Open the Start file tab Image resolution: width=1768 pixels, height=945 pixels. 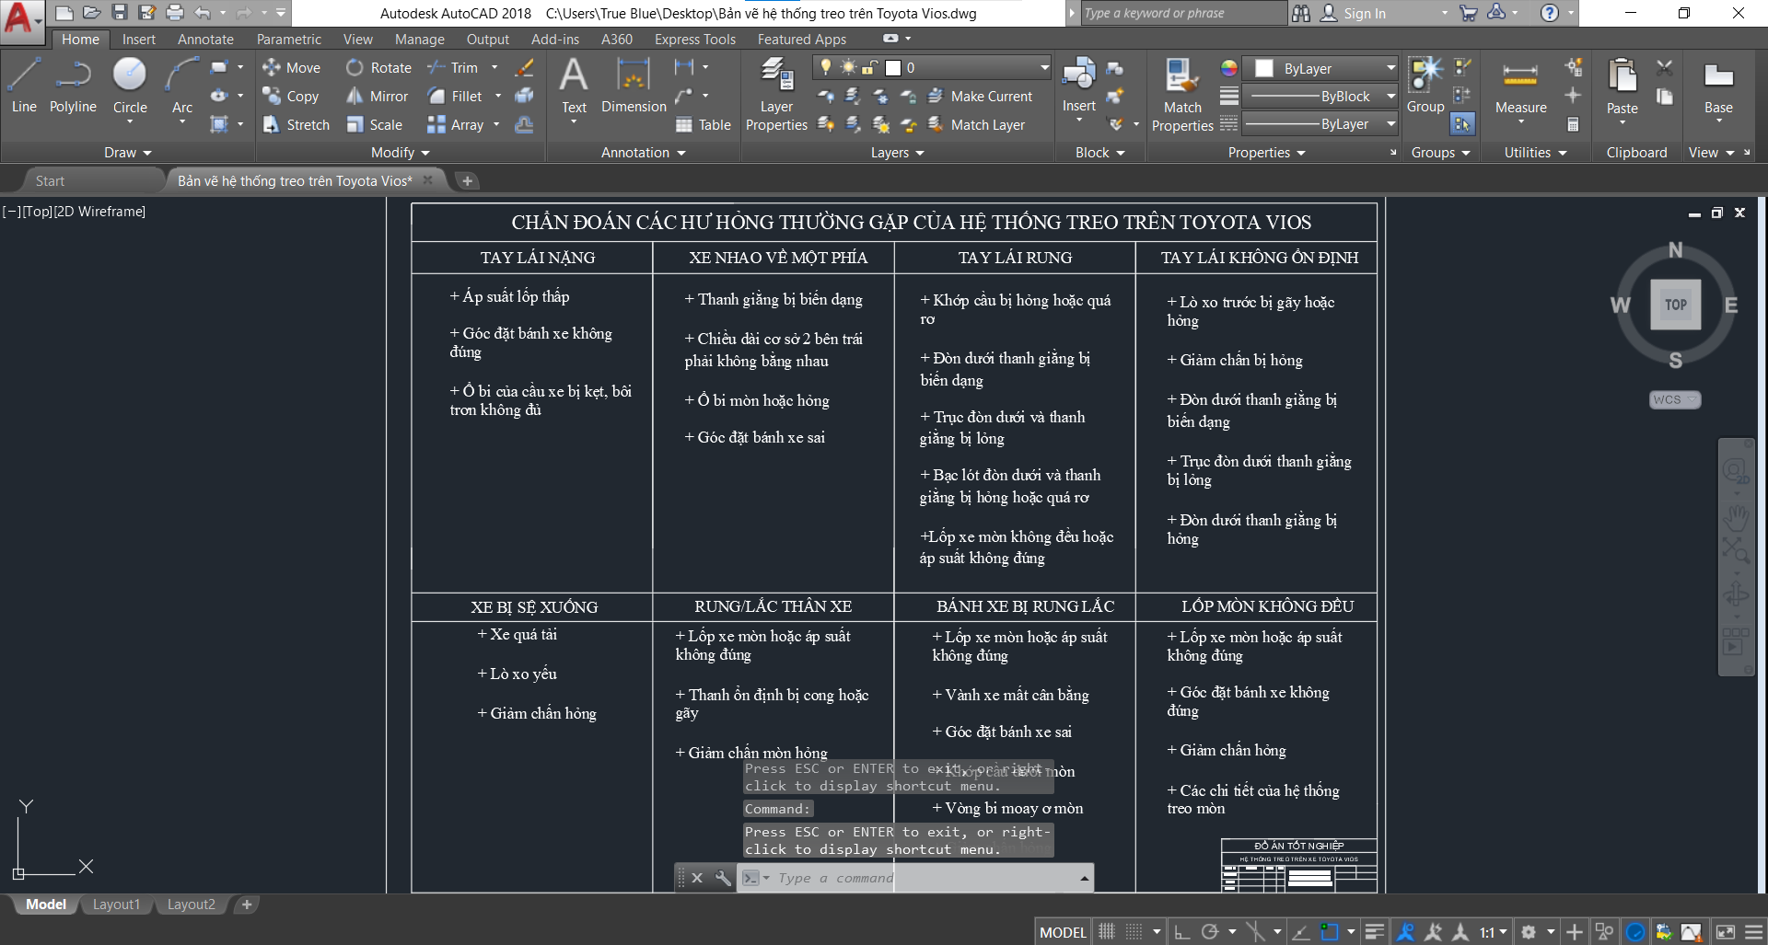point(50,180)
